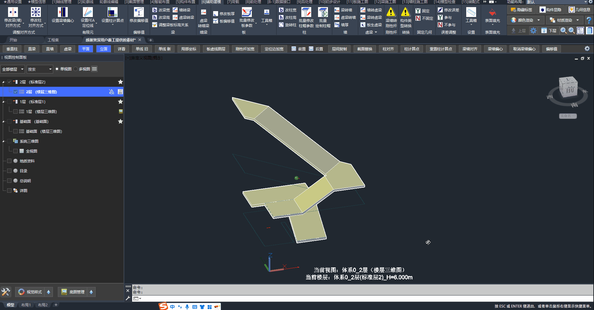Switch to the [7]荷载 ribbon tab
Screen dimensions: 594x310
(233, 2)
